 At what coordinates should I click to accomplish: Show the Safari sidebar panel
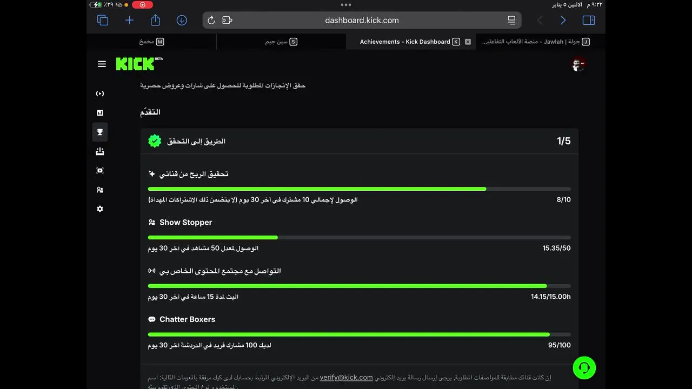(589, 20)
